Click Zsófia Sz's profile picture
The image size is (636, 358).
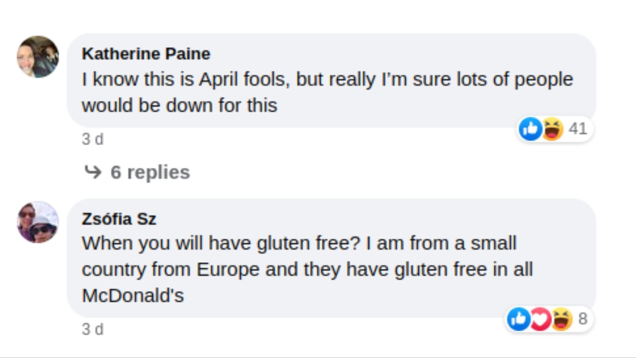point(38,222)
